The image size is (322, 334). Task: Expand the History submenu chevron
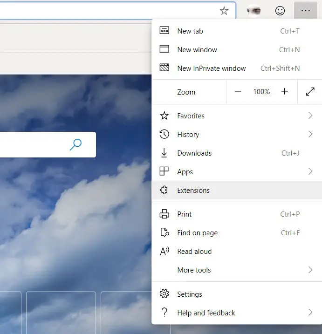310,134
